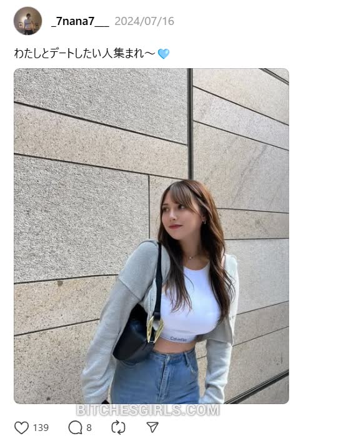The height and width of the screenshot is (436, 341).
Task: View the 139 likes count
Action: click(x=41, y=428)
